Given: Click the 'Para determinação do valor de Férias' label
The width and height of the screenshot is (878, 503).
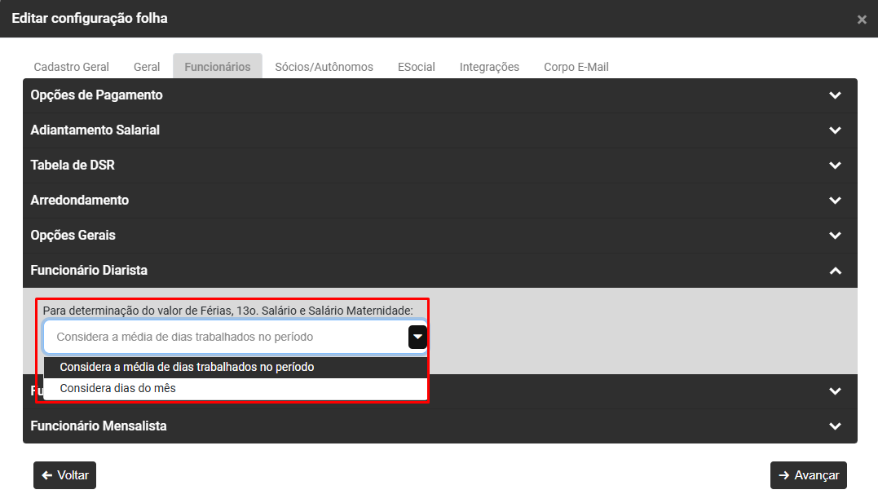Looking at the screenshot, I should pyautogui.click(x=228, y=311).
